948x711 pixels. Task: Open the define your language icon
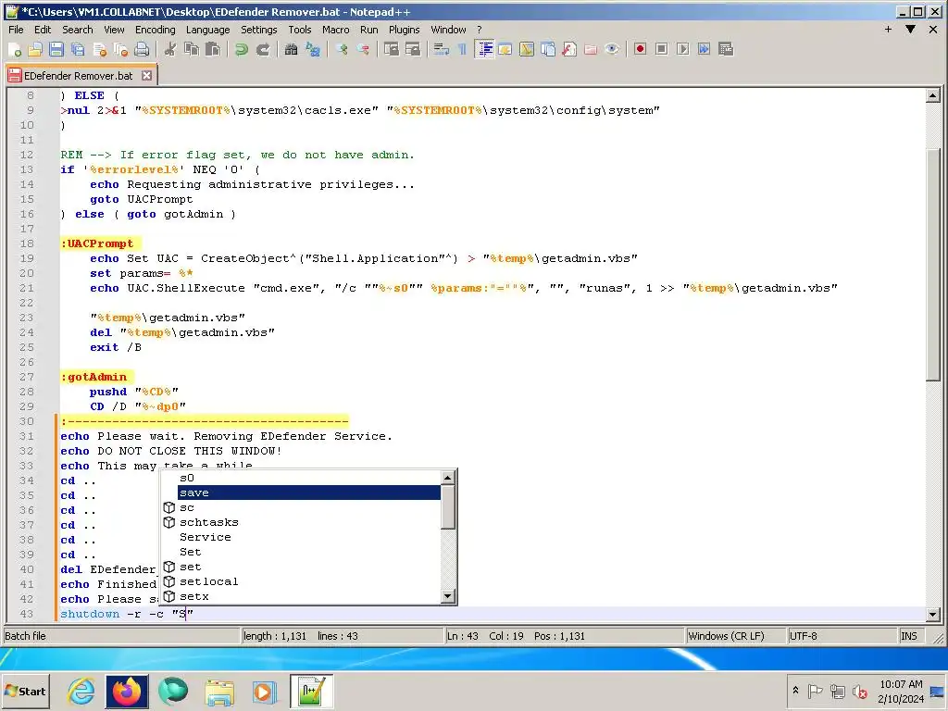505,50
